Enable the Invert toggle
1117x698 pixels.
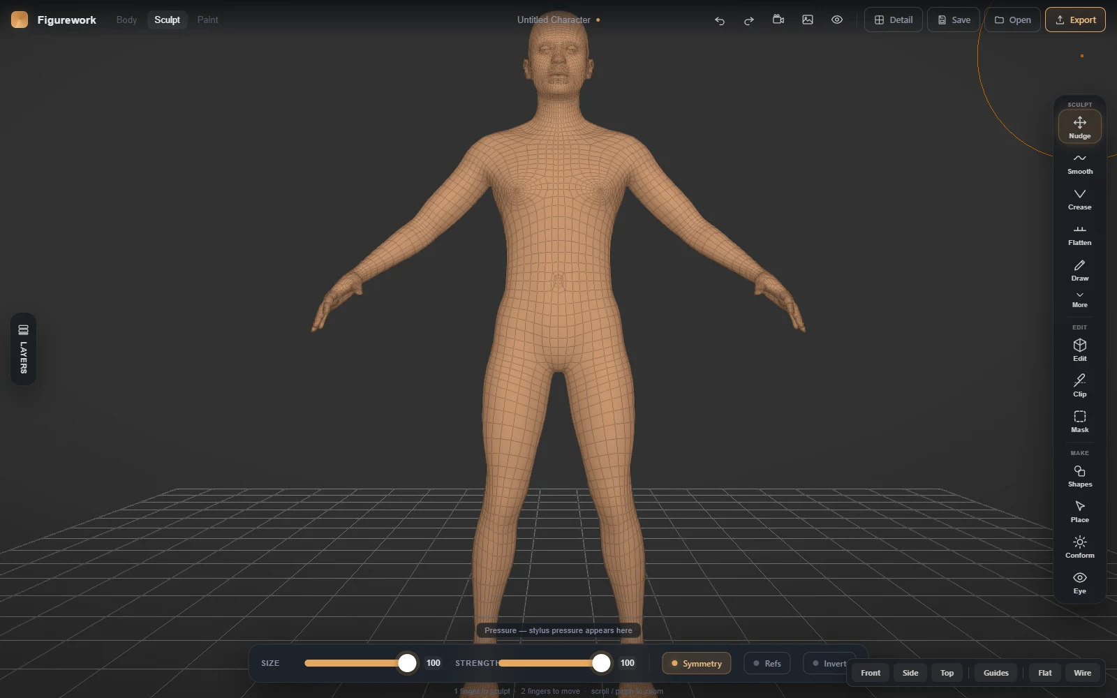[829, 663]
